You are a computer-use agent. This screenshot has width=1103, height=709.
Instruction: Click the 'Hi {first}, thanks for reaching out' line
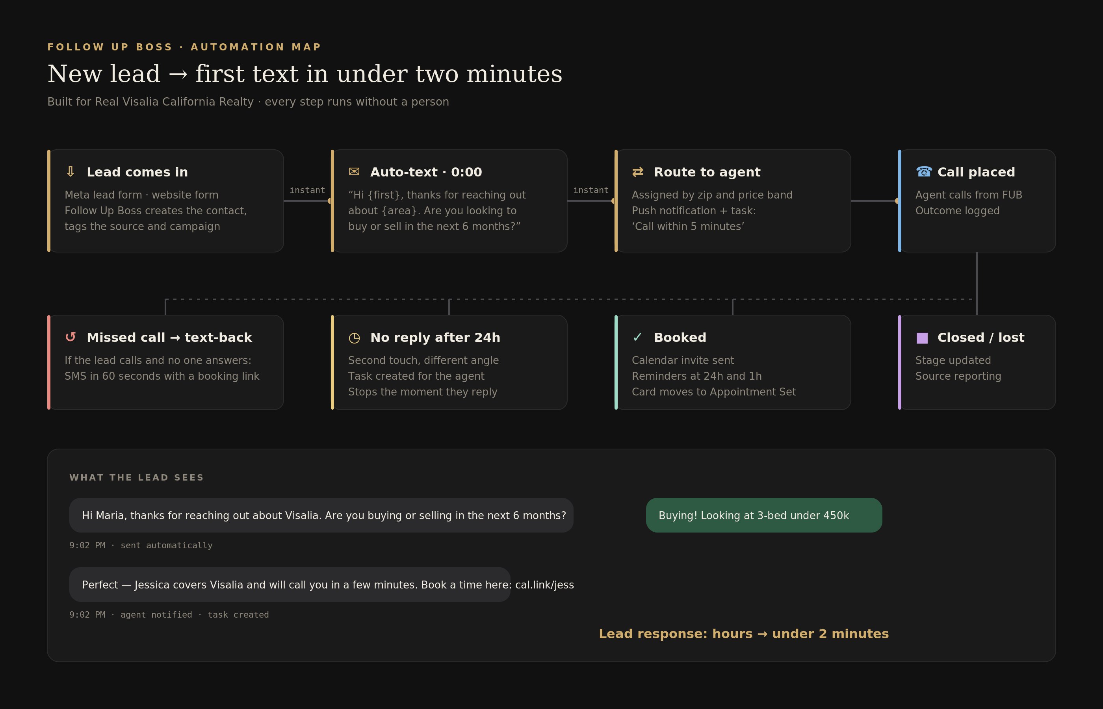point(437,195)
